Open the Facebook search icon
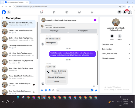The width and height of the screenshot is (135, 108). (x=9, y=12)
